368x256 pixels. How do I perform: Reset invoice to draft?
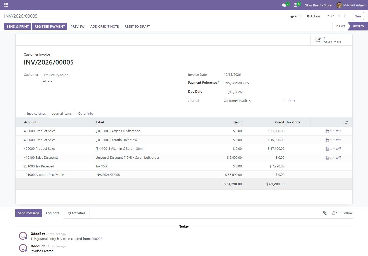click(137, 26)
